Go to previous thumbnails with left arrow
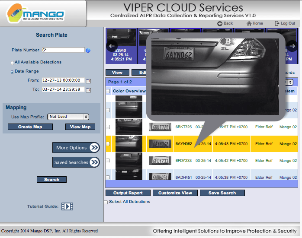302x238 pixels. [112, 46]
